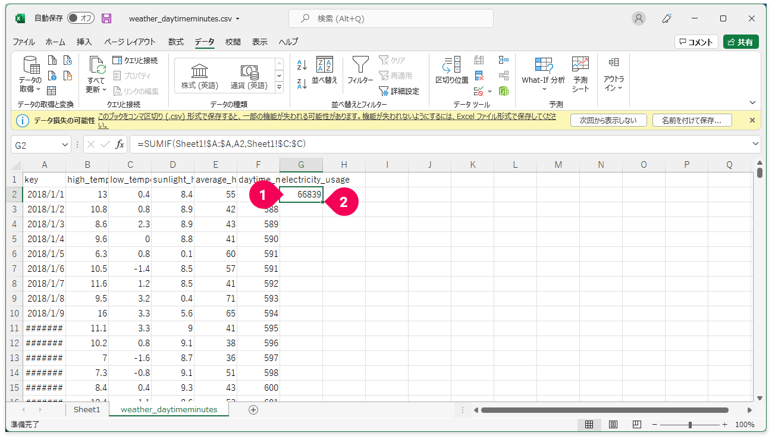The height and width of the screenshot is (439, 772).
Task: Click the zoom out minus button
Action: tap(655, 425)
